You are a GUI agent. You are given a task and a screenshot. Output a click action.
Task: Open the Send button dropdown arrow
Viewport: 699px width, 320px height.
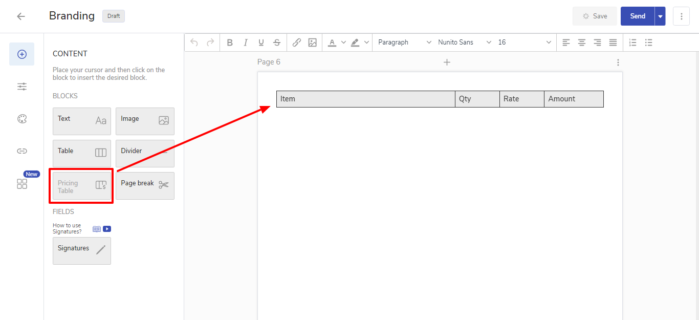660,16
